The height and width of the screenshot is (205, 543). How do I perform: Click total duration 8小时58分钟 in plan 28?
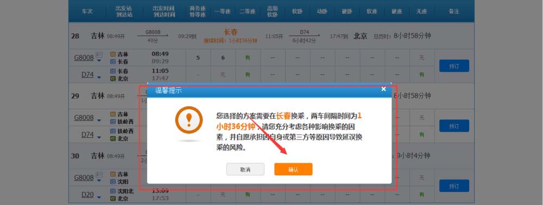tap(412, 36)
